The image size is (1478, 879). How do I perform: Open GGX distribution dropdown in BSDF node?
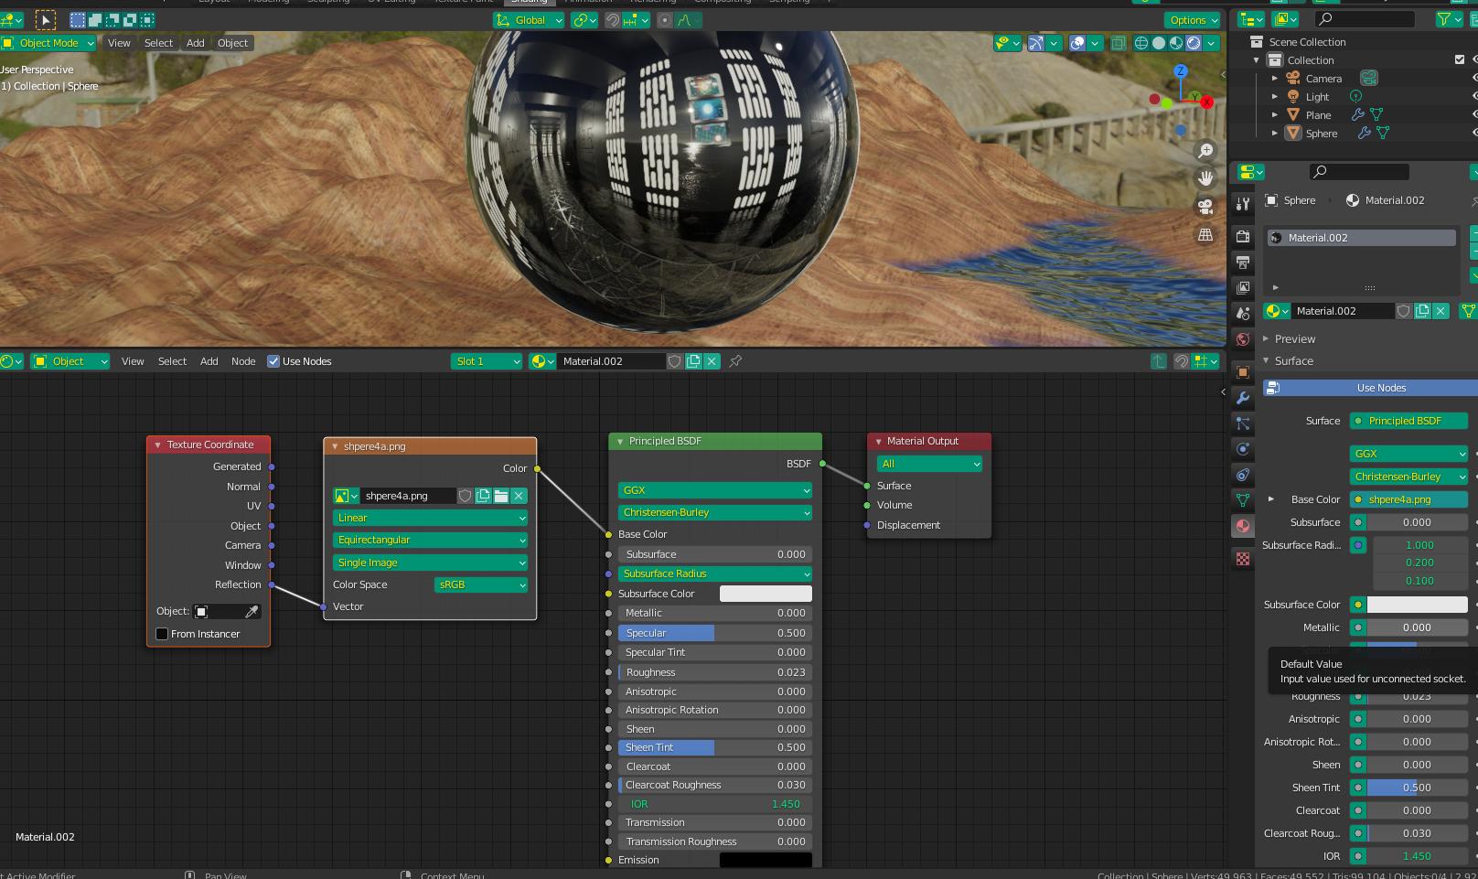pos(715,490)
